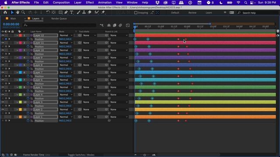Screen dimensions: 280x157
Task: Open Parent & Link dropdown for Layer 10
Action: click(119, 50)
